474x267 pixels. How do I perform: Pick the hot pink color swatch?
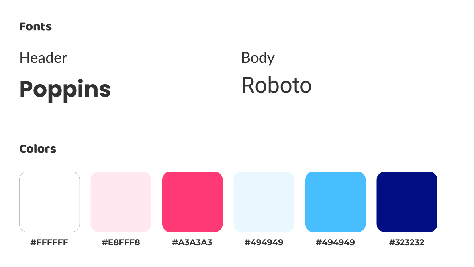pyautogui.click(x=192, y=202)
